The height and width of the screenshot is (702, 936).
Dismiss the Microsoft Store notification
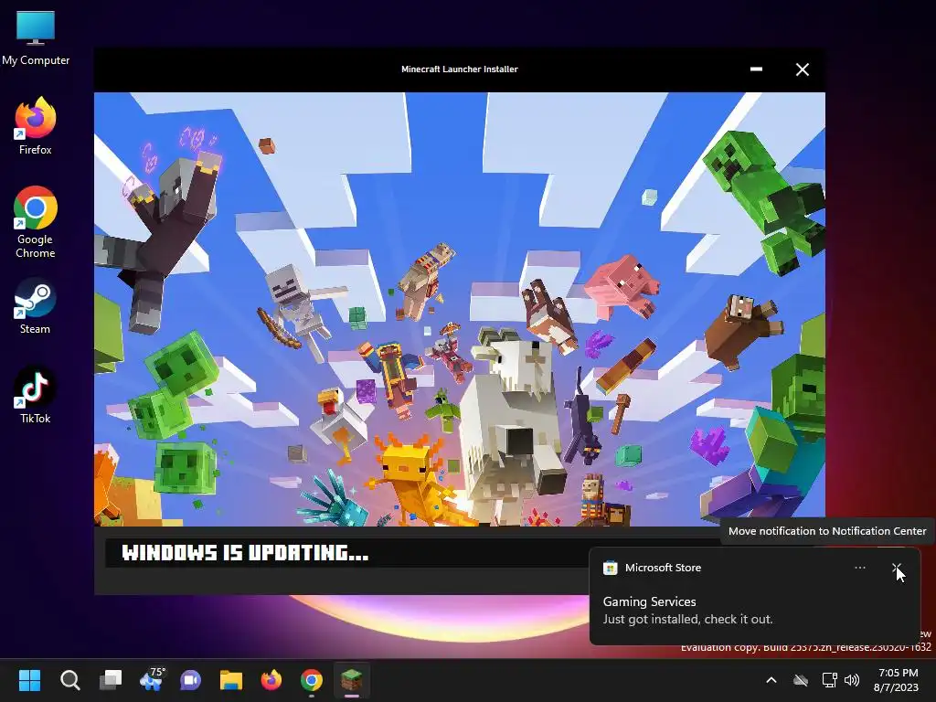point(896,568)
